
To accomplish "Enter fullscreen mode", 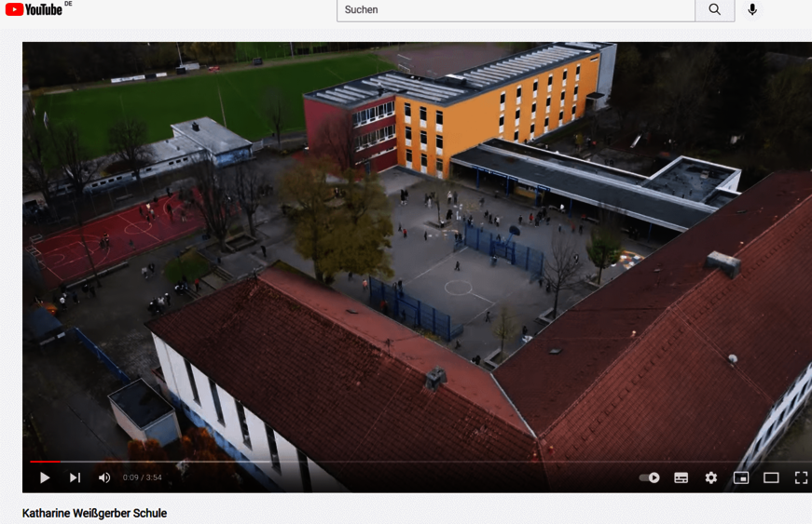I will [801, 477].
